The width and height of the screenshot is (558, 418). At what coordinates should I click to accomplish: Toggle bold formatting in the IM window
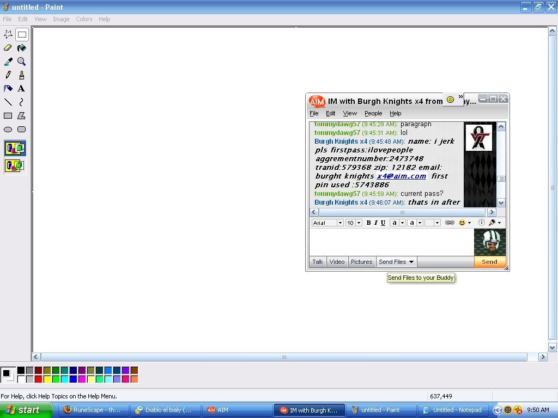coord(368,223)
